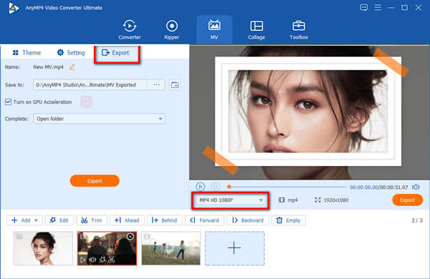Click the Save to path field
The width and height of the screenshot is (430, 279).
pos(90,85)
